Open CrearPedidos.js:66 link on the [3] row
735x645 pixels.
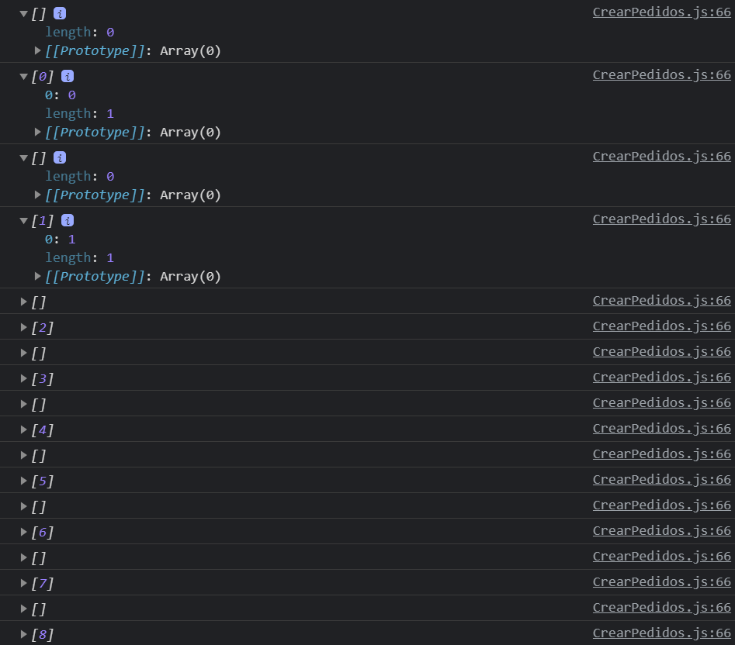[661, 377]
